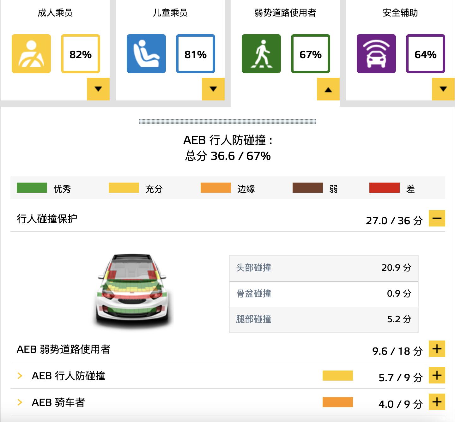
Task: Click the 81% child occupant score box
Action: (196, 54)
